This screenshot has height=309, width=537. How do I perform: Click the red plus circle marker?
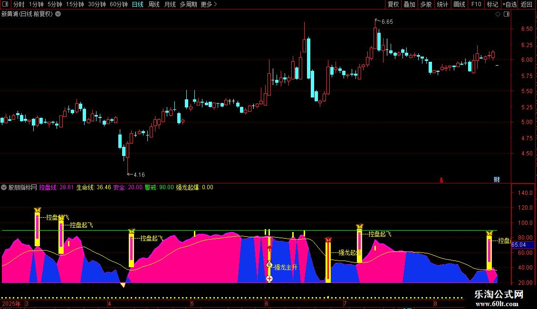[x=269, y=279]
